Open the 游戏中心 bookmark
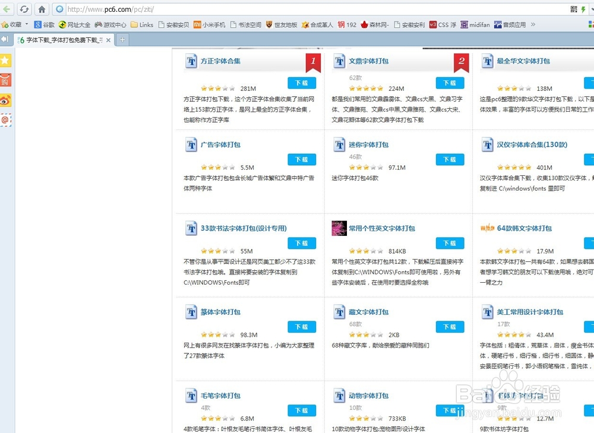 pyautogui.click(x=110, y=24)
